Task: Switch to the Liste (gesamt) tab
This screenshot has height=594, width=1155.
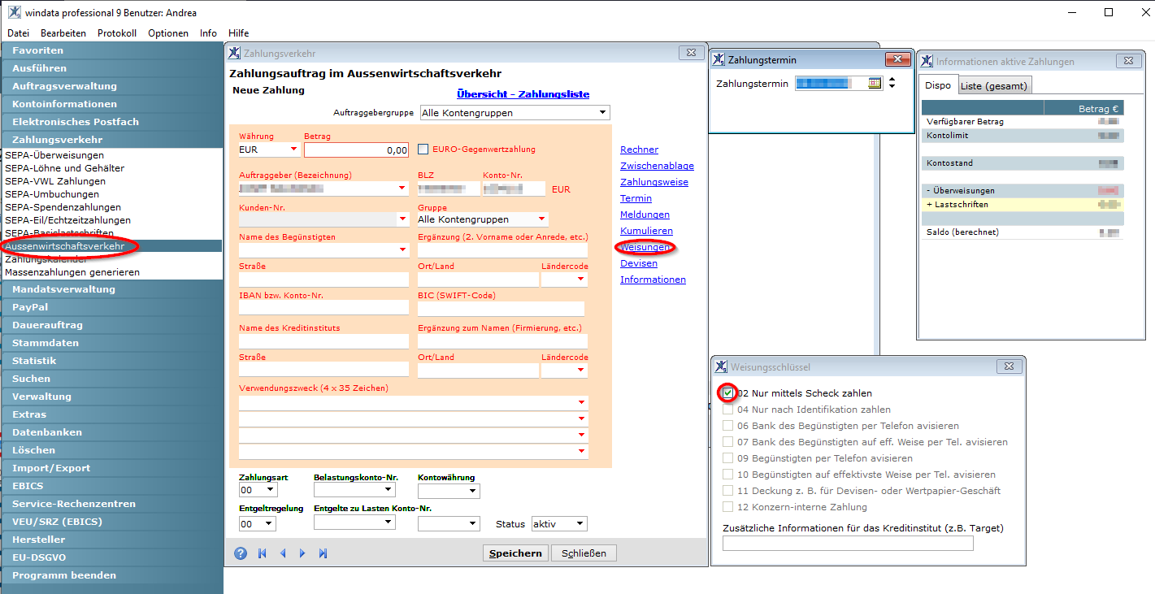Action: [994, 85]
